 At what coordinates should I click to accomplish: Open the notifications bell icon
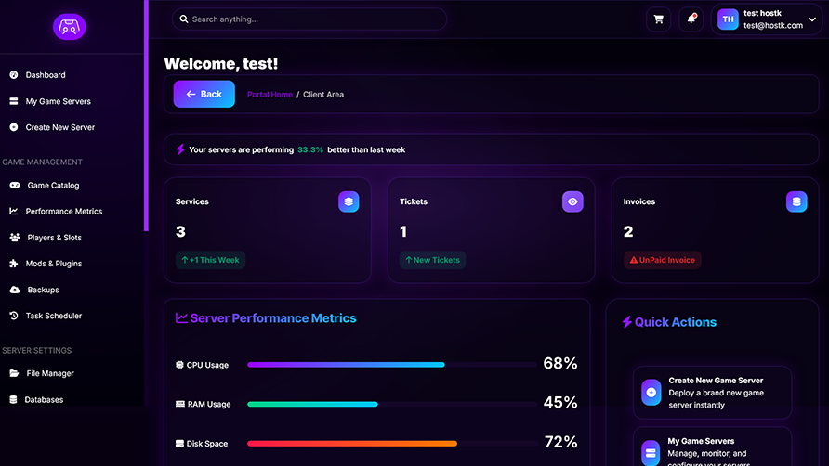(691, 19)
